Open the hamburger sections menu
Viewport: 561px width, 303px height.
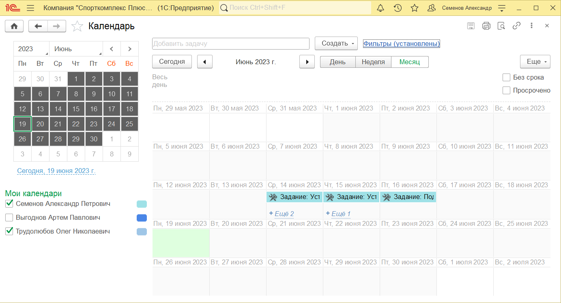coord(30,8)
